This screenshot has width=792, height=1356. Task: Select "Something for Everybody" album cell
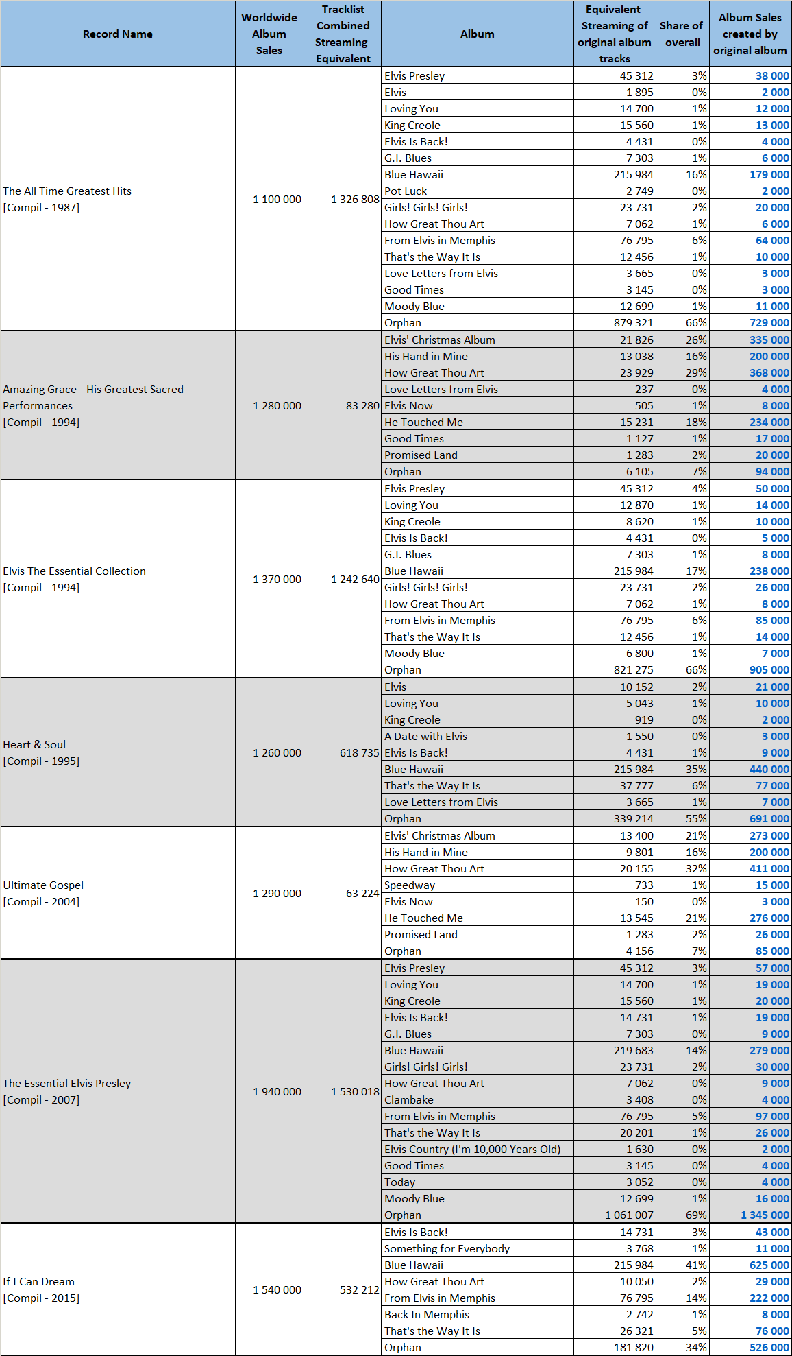pyautogui.click(x=478, y=1248)
